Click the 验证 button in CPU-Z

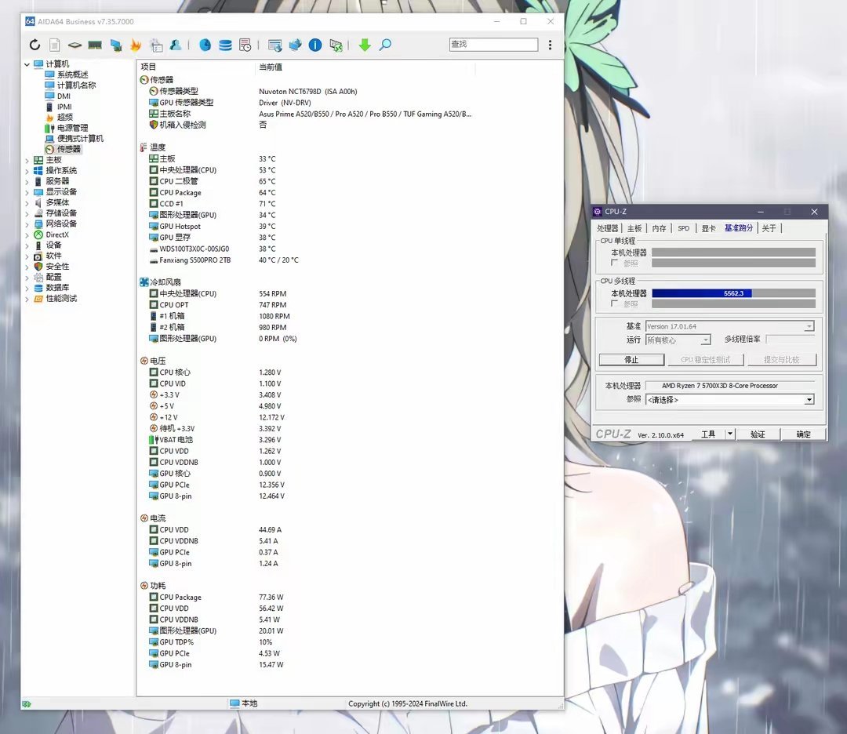point(758,434)
